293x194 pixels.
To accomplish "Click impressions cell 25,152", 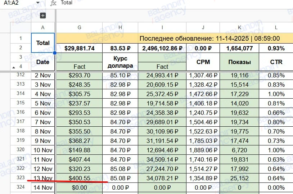I will point(240,178).
